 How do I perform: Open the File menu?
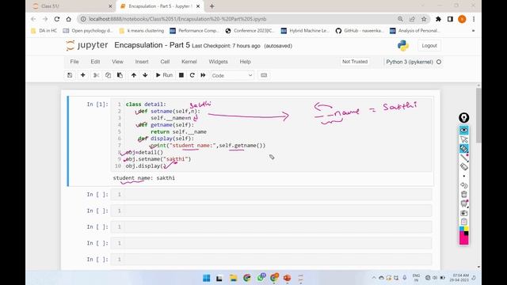74,62
